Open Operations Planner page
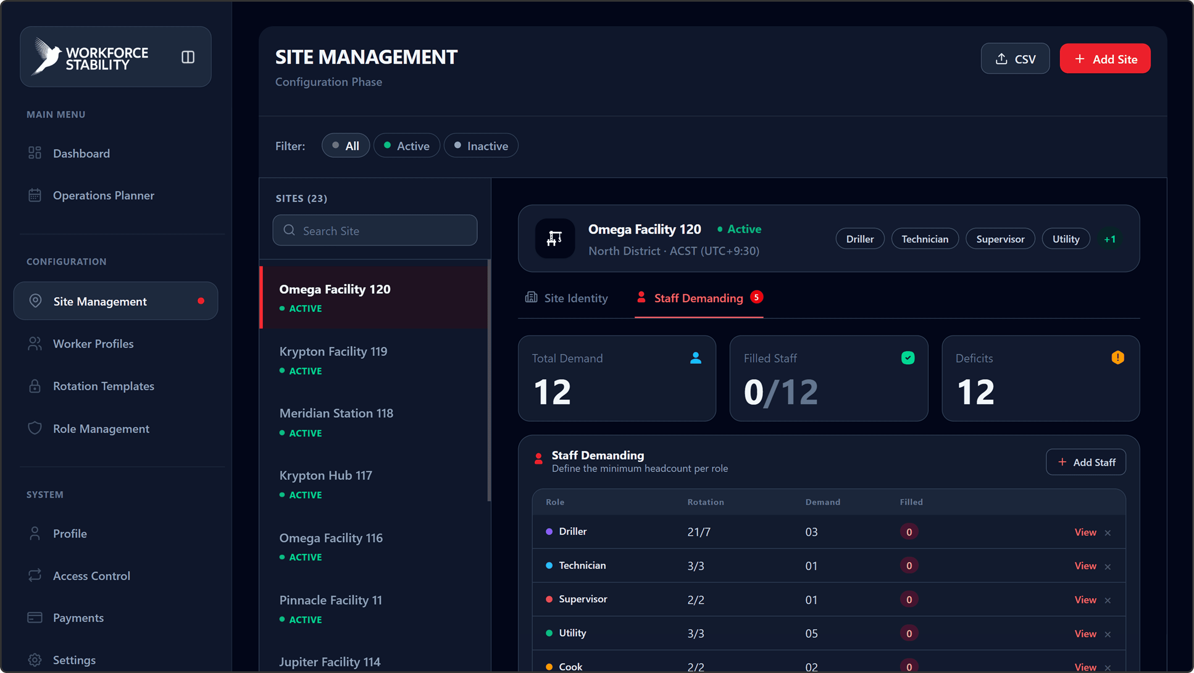This screenshot has height=673, width=1194. 103,196
